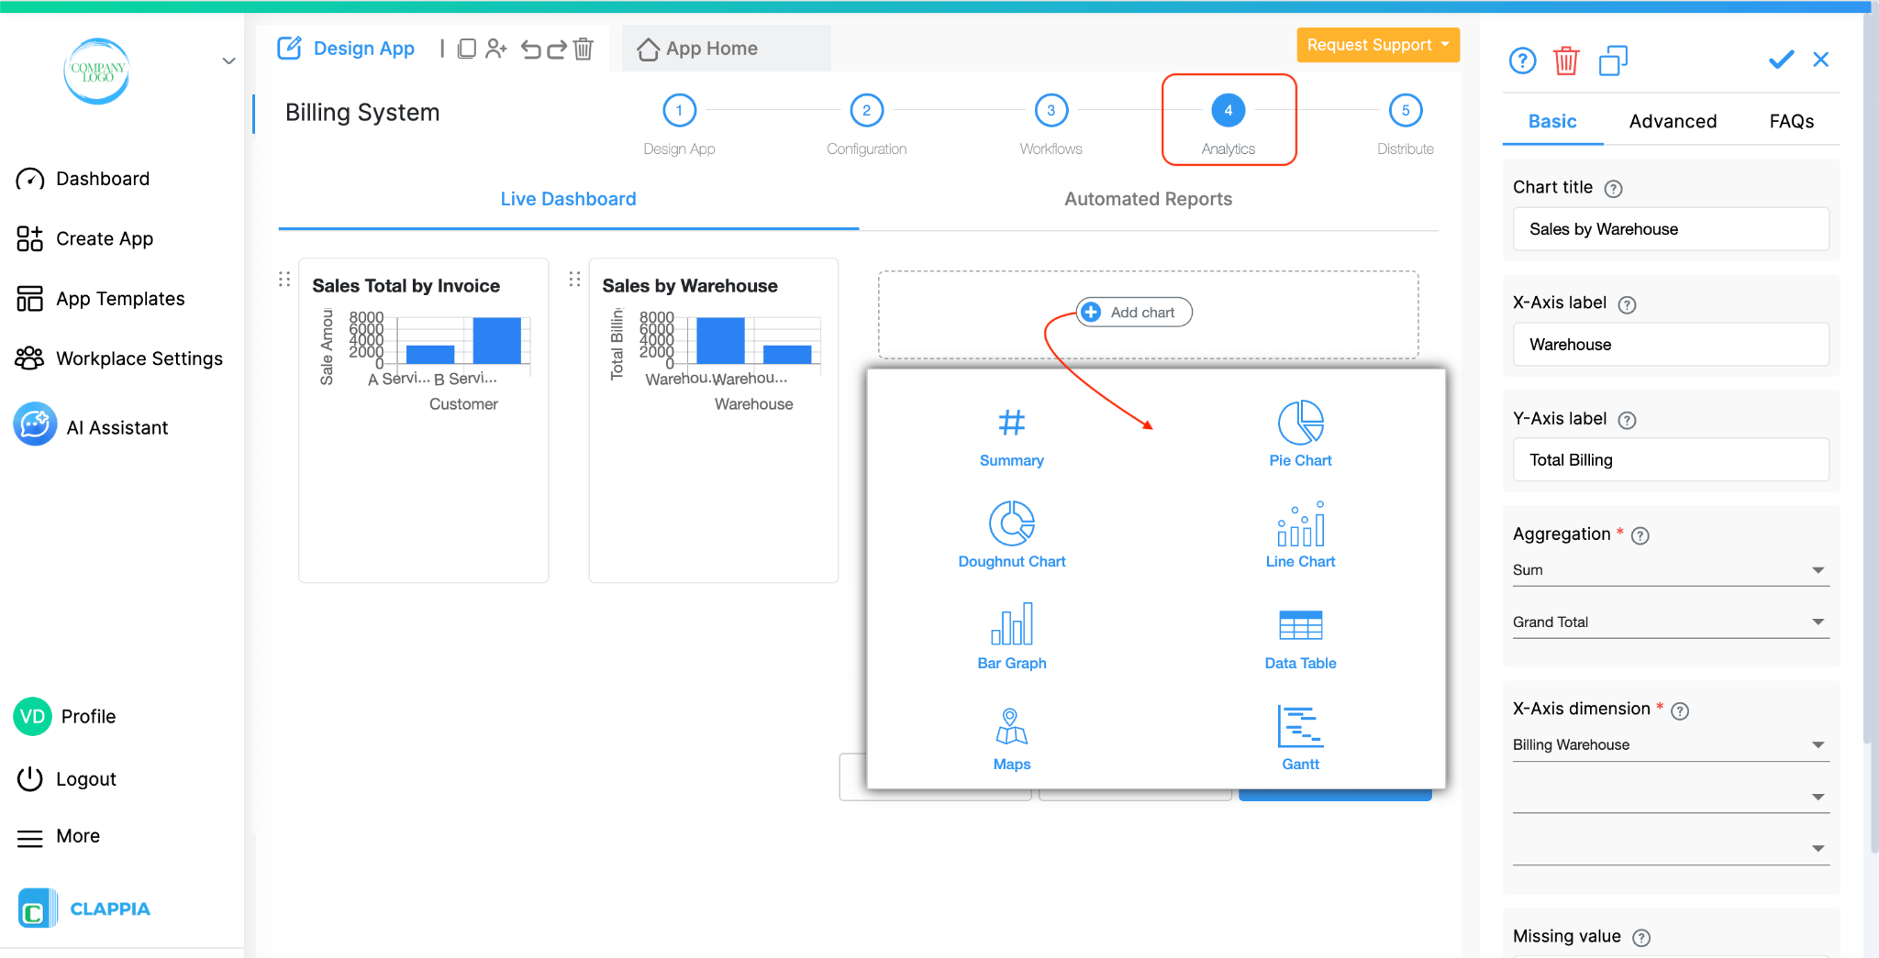Edit the Chart title input field

point(1669,229)
